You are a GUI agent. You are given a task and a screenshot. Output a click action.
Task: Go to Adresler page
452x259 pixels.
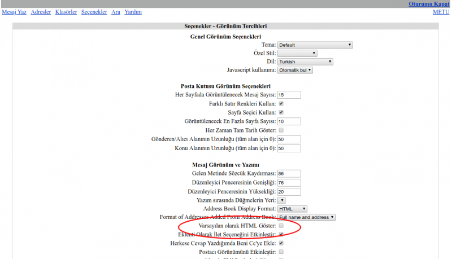[x=41, y=12]
